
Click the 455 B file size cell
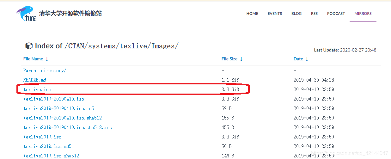pyautogui.click(x=228, y=127)
